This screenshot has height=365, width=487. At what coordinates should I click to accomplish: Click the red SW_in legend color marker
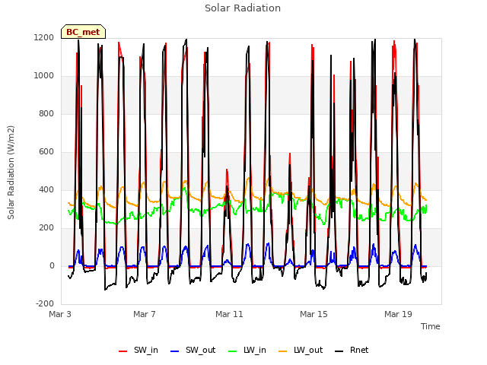(x=123, y=351)
